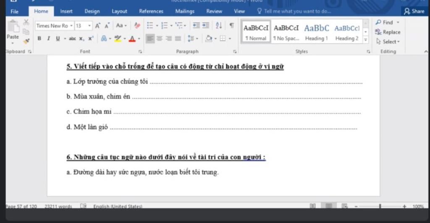Screen dimensions: 430x223
Task: Apply paragraph shading bucket
Action: coord(209,38)
